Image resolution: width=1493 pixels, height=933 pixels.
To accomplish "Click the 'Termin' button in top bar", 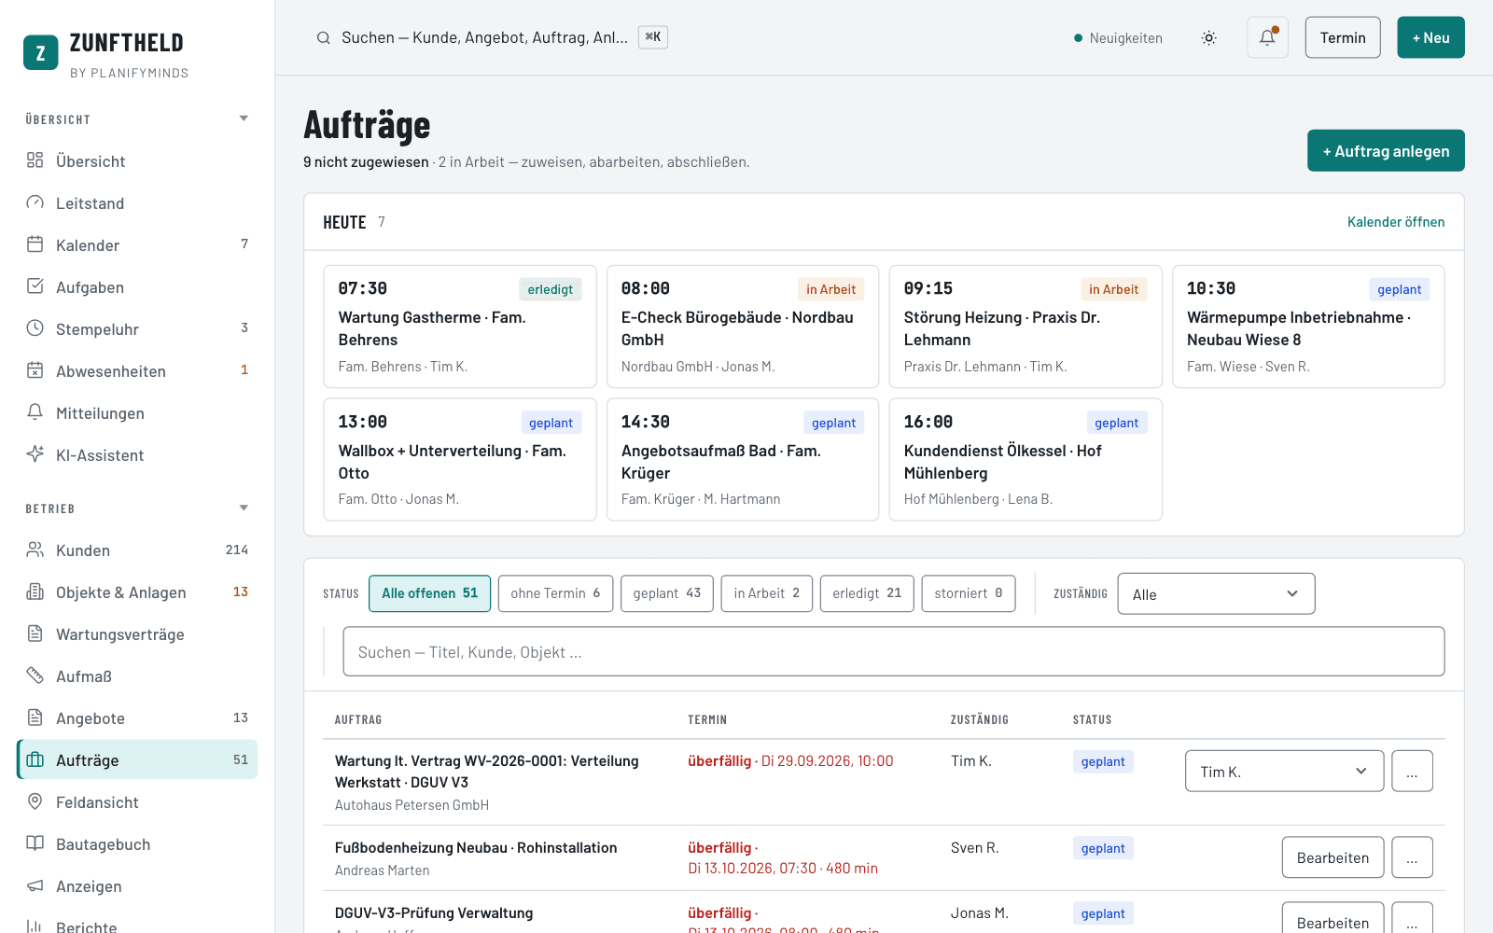I will tap(1343, 37).
